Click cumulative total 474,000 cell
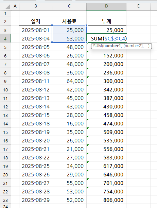Image resolution: width=157 pixels, height=208 pixels. (x=106, y=123)
